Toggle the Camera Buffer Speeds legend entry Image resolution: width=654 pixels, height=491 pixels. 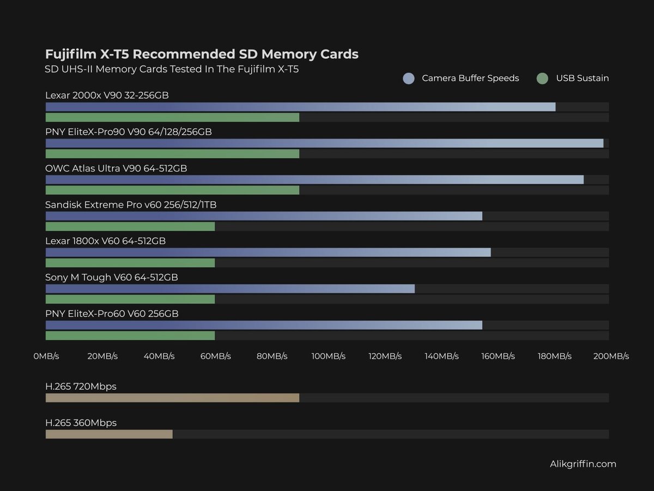[x=470, y=78]
